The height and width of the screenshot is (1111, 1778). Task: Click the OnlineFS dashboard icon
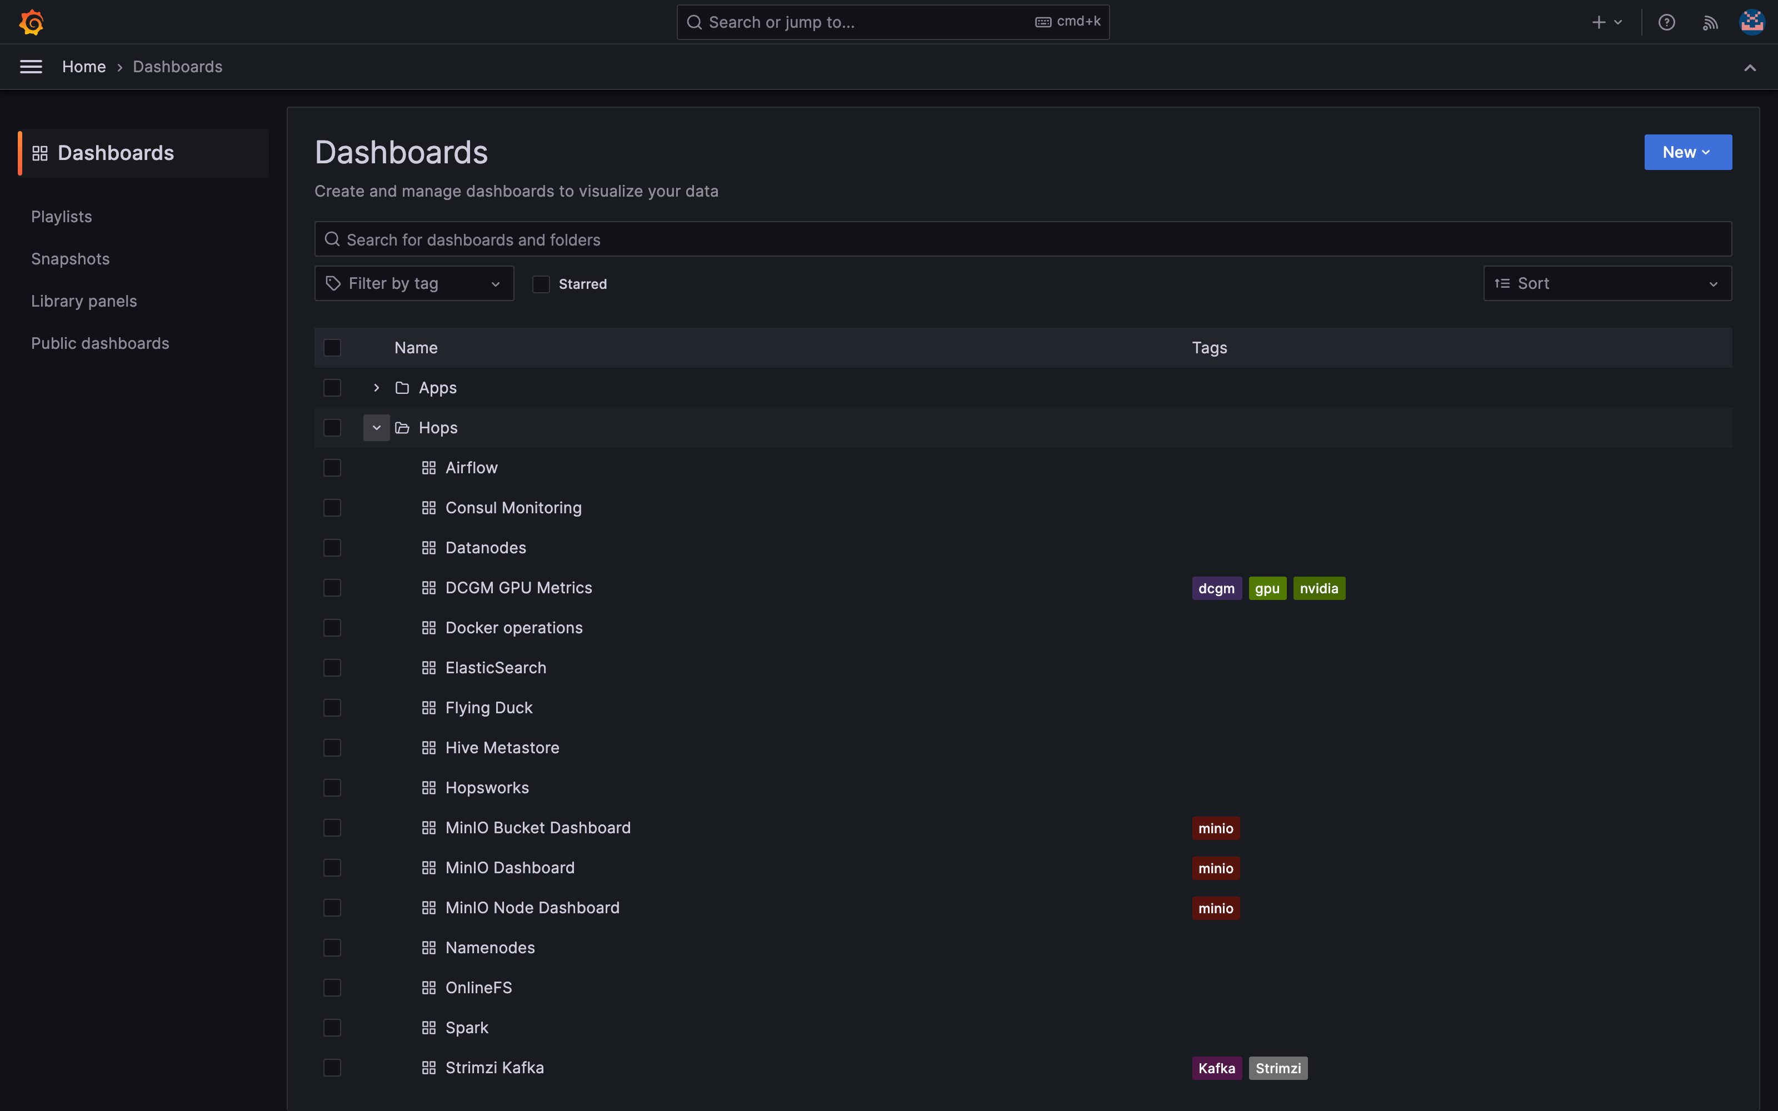429,988
